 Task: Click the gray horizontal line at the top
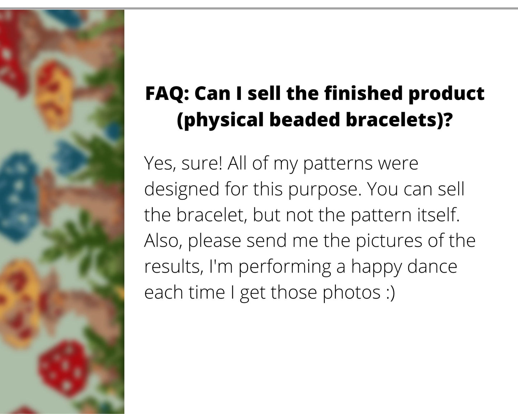259,8
